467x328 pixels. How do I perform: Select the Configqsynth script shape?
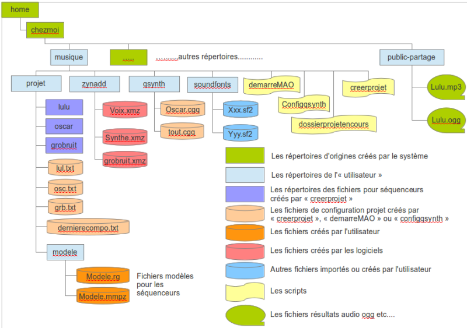pos(304,104)
